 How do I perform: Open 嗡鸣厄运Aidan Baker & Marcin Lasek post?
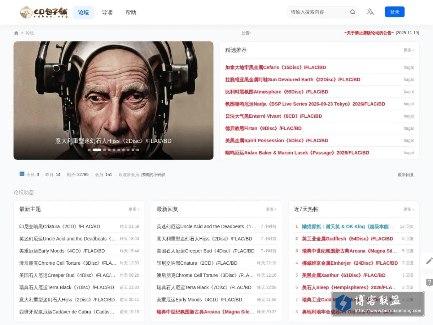pos(297,153)
